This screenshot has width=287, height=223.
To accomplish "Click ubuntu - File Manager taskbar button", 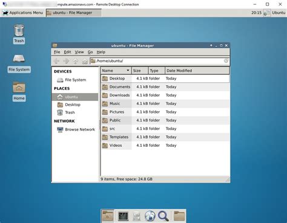I will click(x=74, y=13).
